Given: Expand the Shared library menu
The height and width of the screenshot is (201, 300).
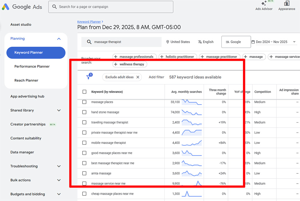Looking at the screenshot, I should pos(59,110).
